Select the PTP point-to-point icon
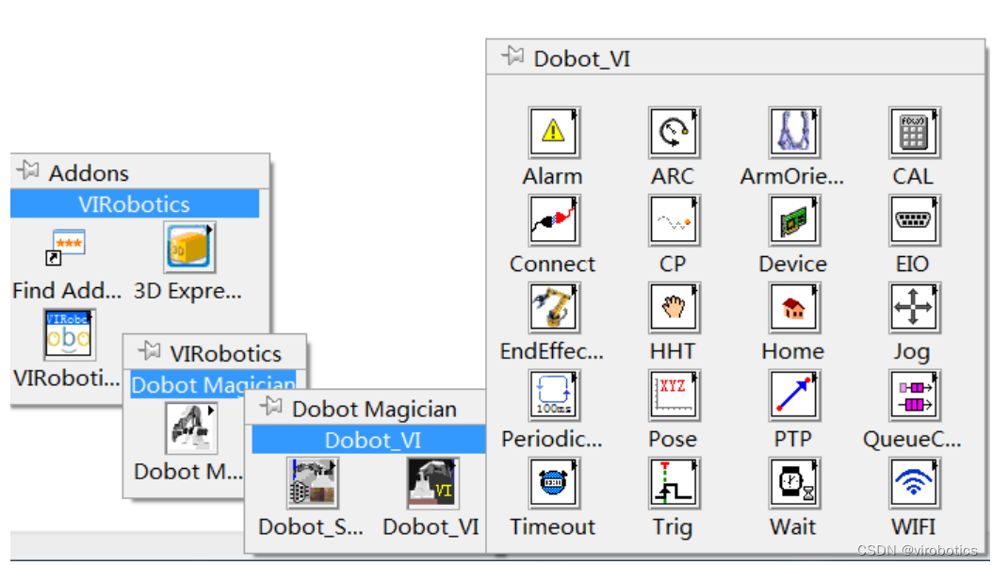 tap(794, 395)
